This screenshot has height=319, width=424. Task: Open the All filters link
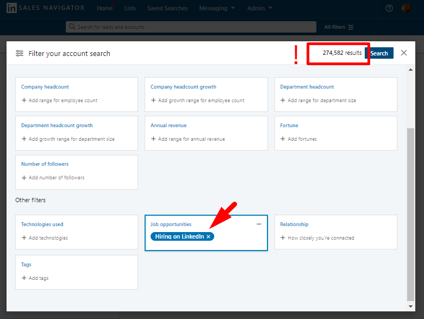(339, 27)
